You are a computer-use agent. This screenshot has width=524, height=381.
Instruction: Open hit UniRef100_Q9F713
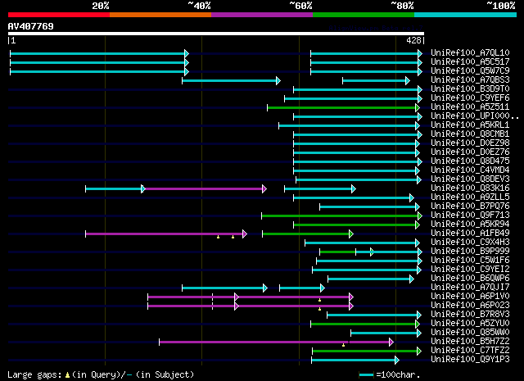[470, 215]
